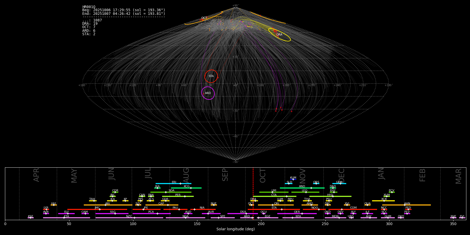Screen dimensions: 470x235
Task: Click the EVI shower label in timeline
Action: coord(462,216)
